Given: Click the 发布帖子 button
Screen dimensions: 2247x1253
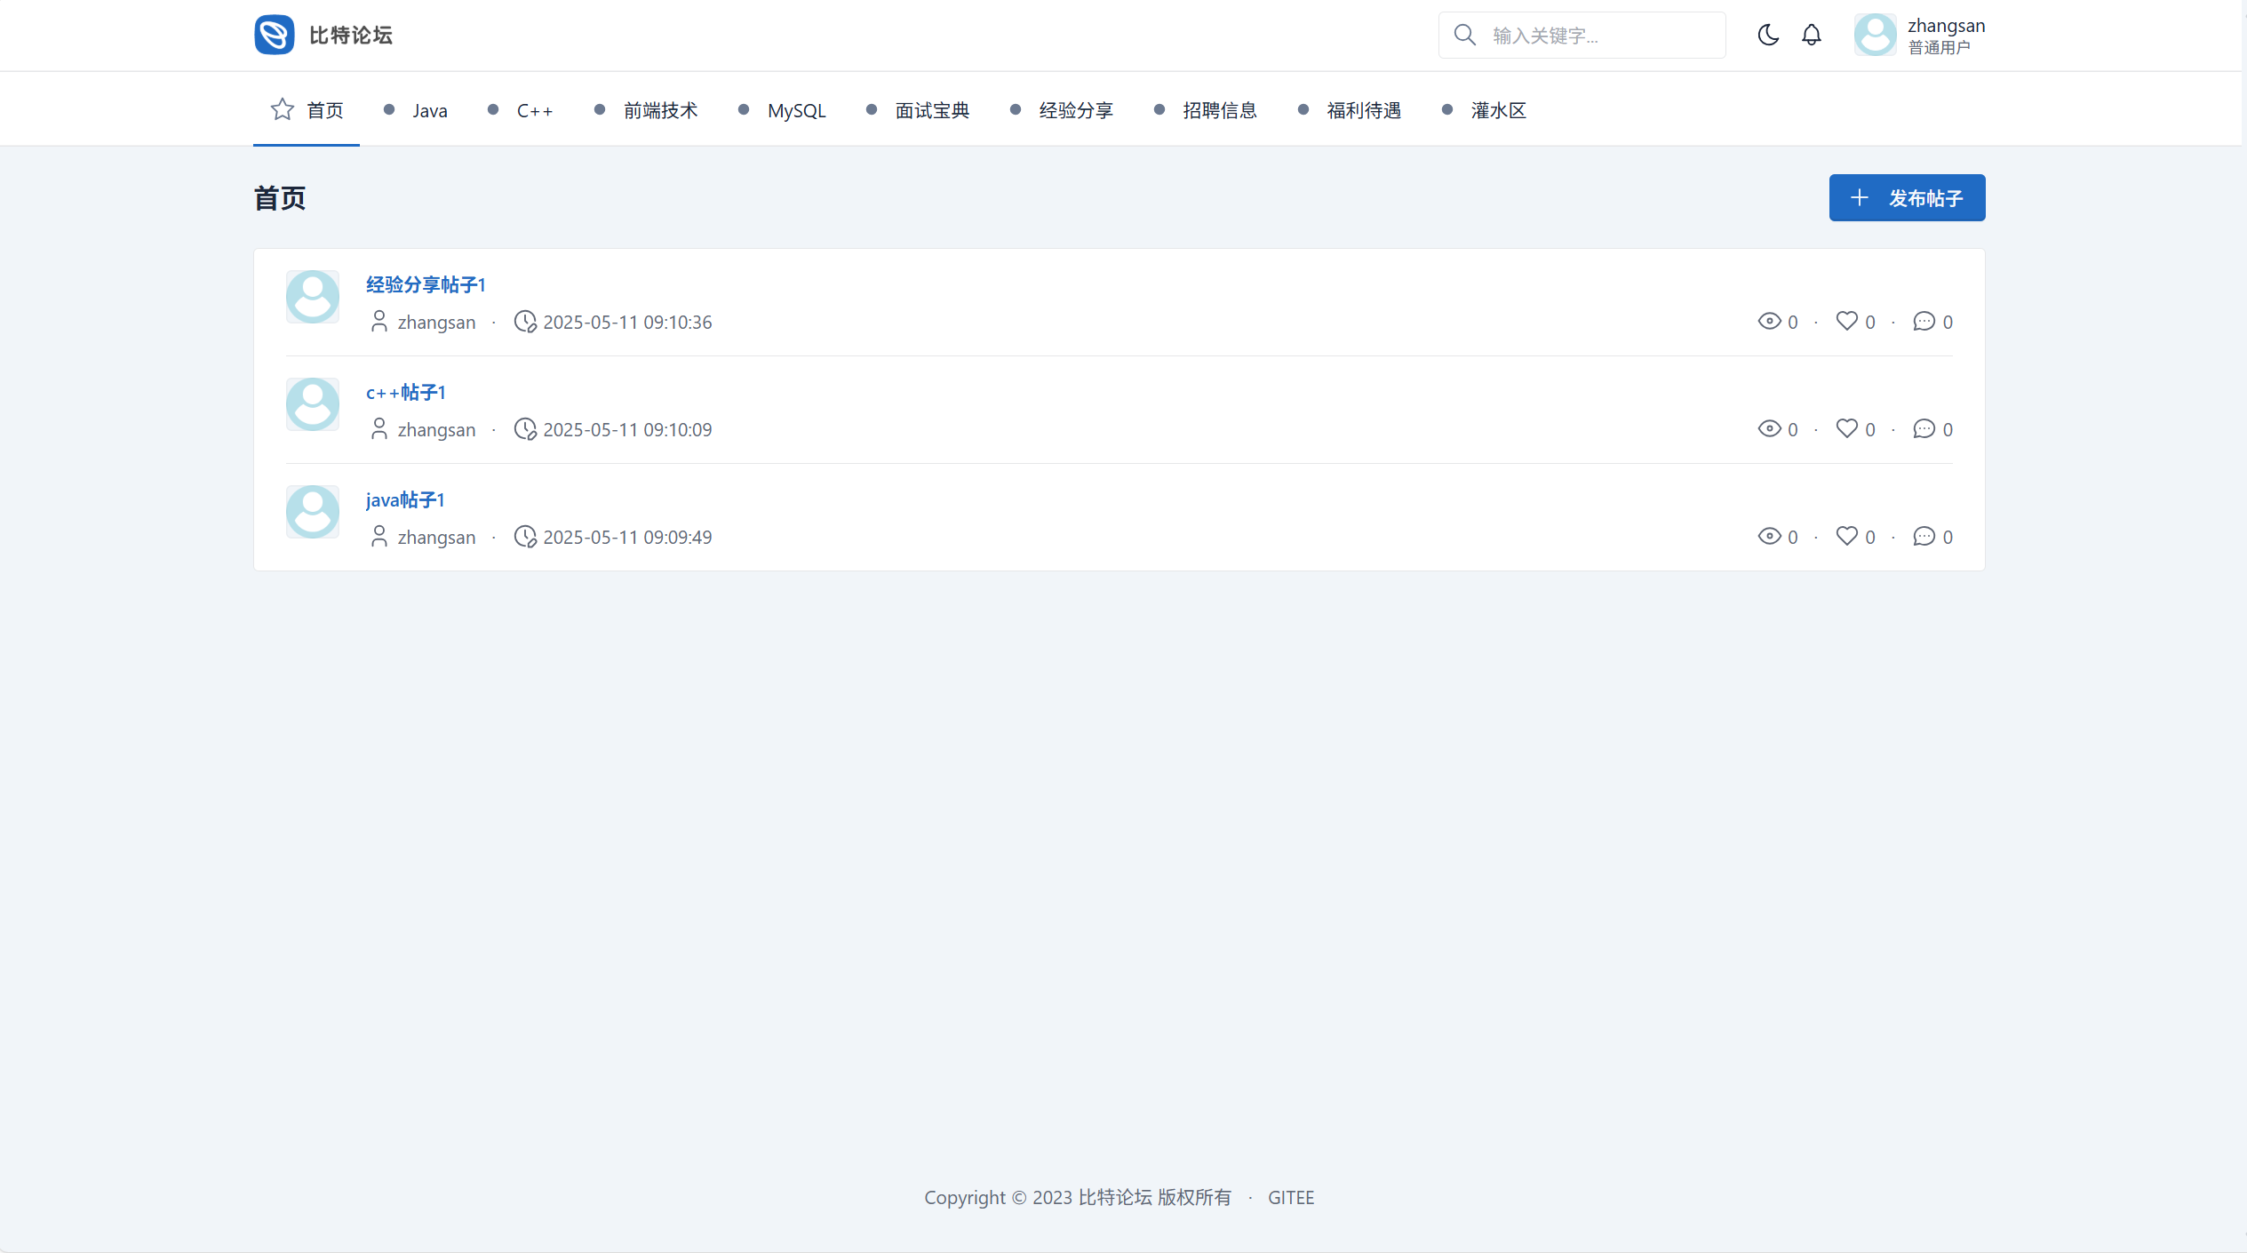Looking at the screenshot, I should tap(1907, 197).
